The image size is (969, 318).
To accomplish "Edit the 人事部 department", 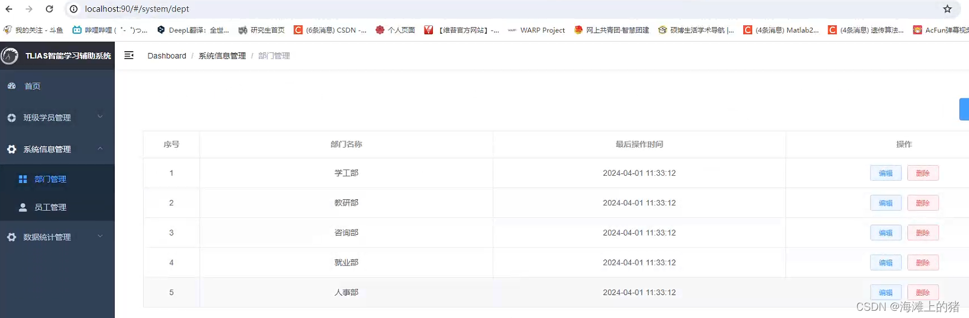I will tap(886, 292).
